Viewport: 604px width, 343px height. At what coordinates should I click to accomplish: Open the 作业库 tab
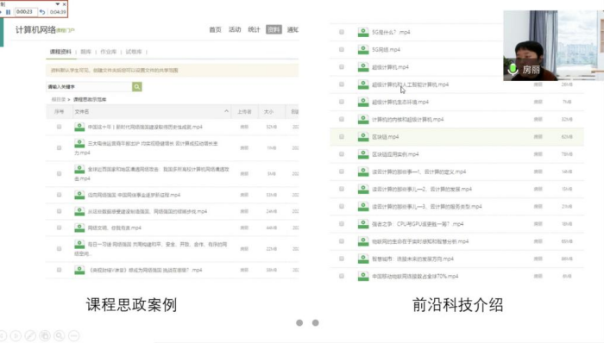tap(108, 52)
